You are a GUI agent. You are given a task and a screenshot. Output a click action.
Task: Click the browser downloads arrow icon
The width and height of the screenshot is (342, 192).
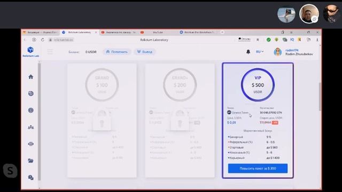(x=317, y=39)
